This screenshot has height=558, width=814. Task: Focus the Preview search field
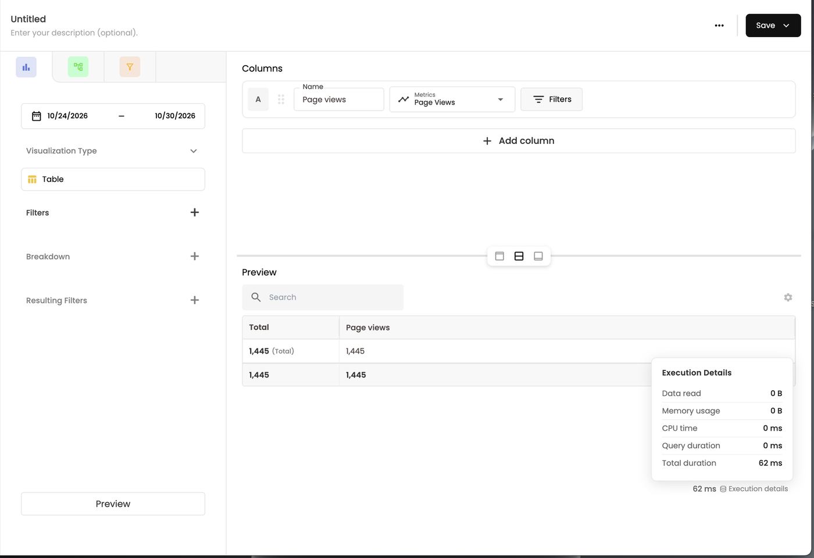point(323,297)
